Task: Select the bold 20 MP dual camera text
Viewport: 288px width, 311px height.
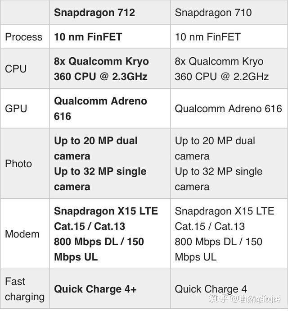Action: (96, 148)
